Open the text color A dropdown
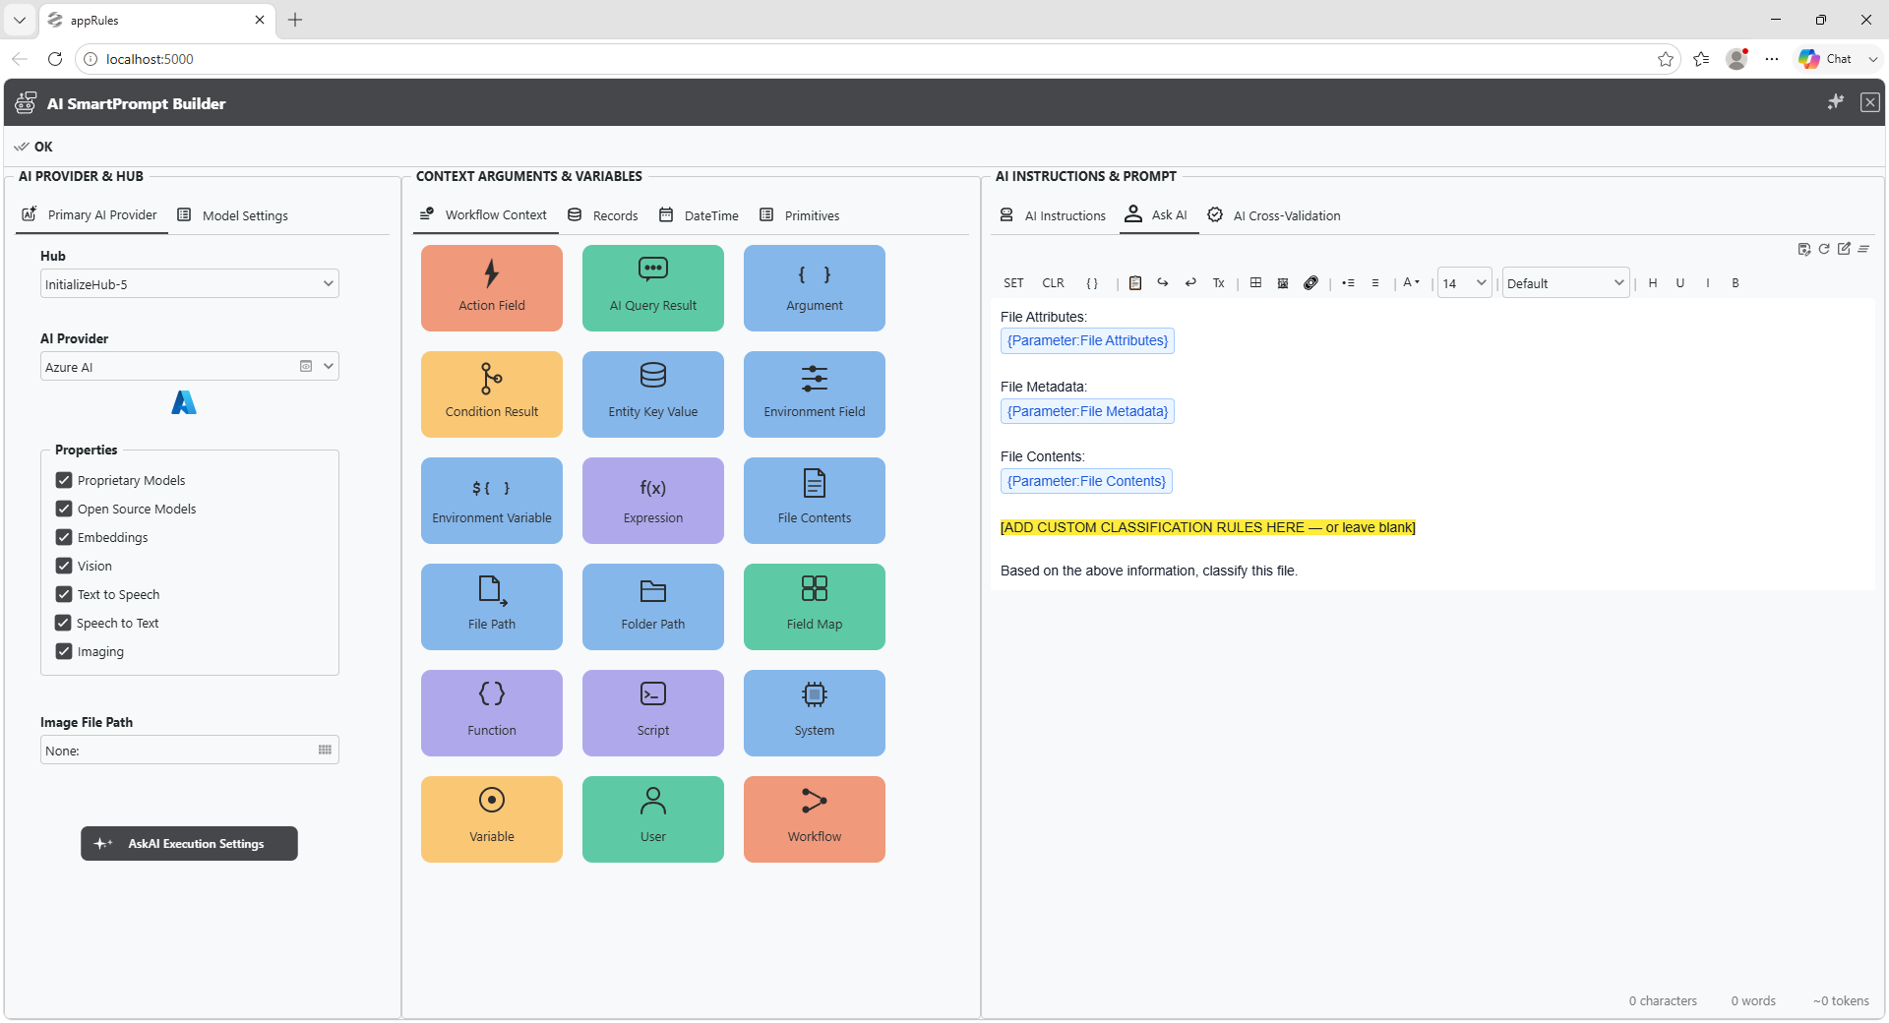This screenshot has height=1023, width=1889. [x=1411, y=283]
